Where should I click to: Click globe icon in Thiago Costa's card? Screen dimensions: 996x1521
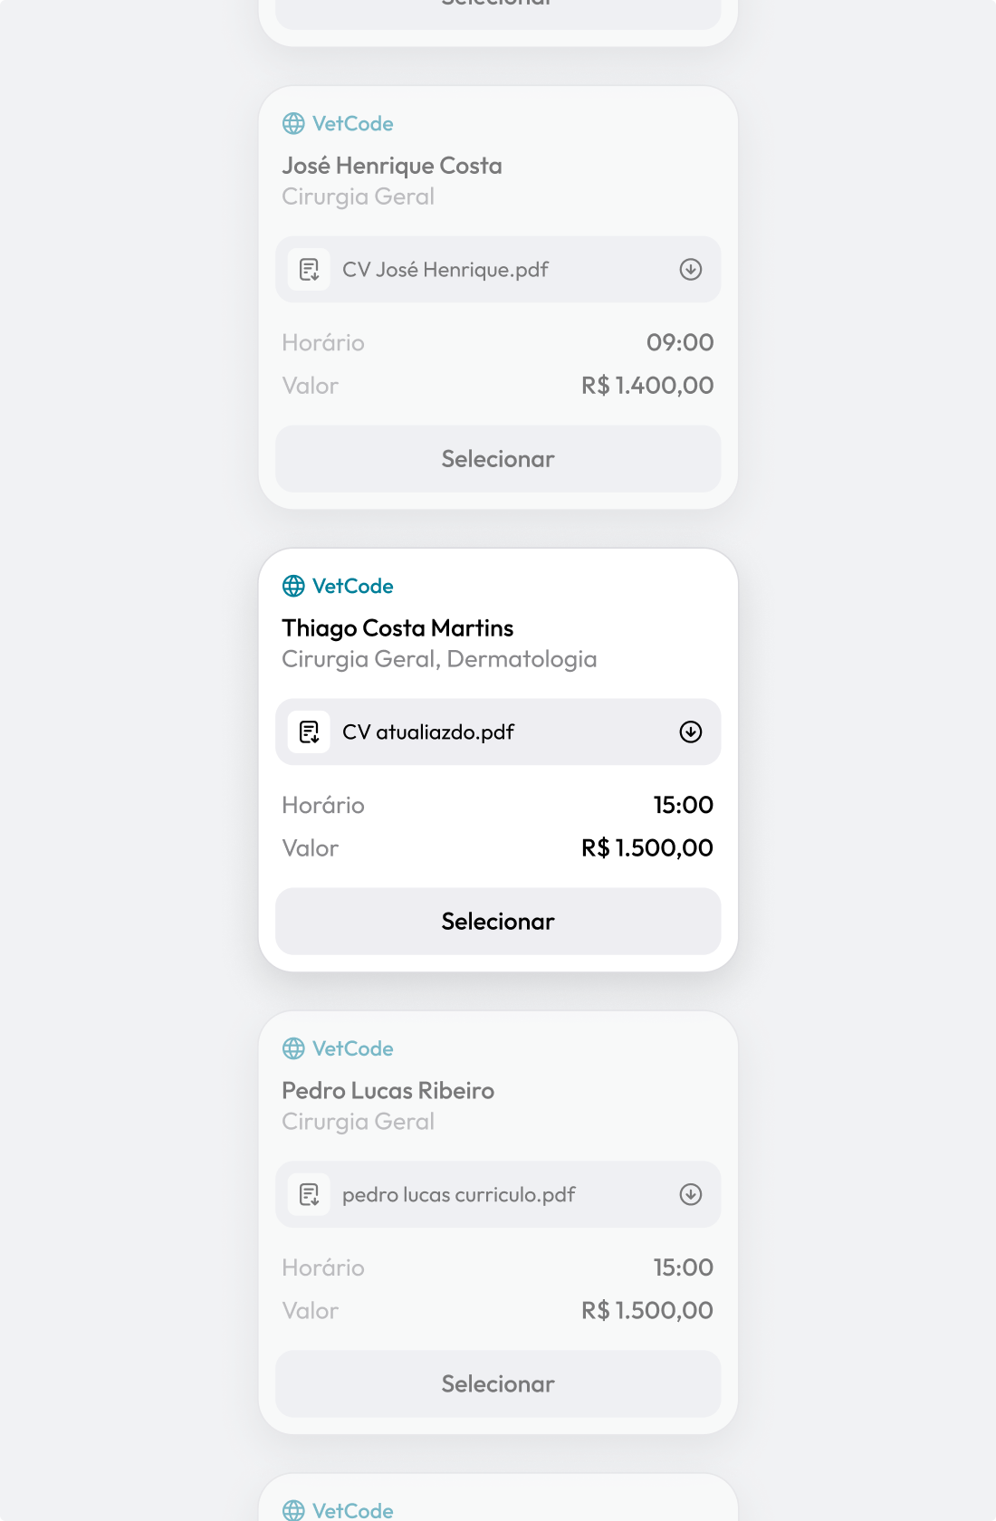[293, 587]
